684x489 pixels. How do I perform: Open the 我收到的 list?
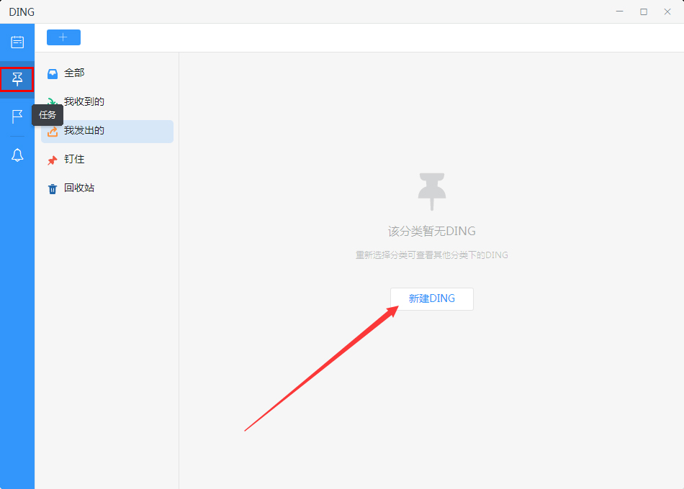(x=84, y=102)
